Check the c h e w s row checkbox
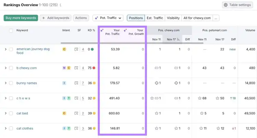The image size is (257, 138). coord(11,98)
